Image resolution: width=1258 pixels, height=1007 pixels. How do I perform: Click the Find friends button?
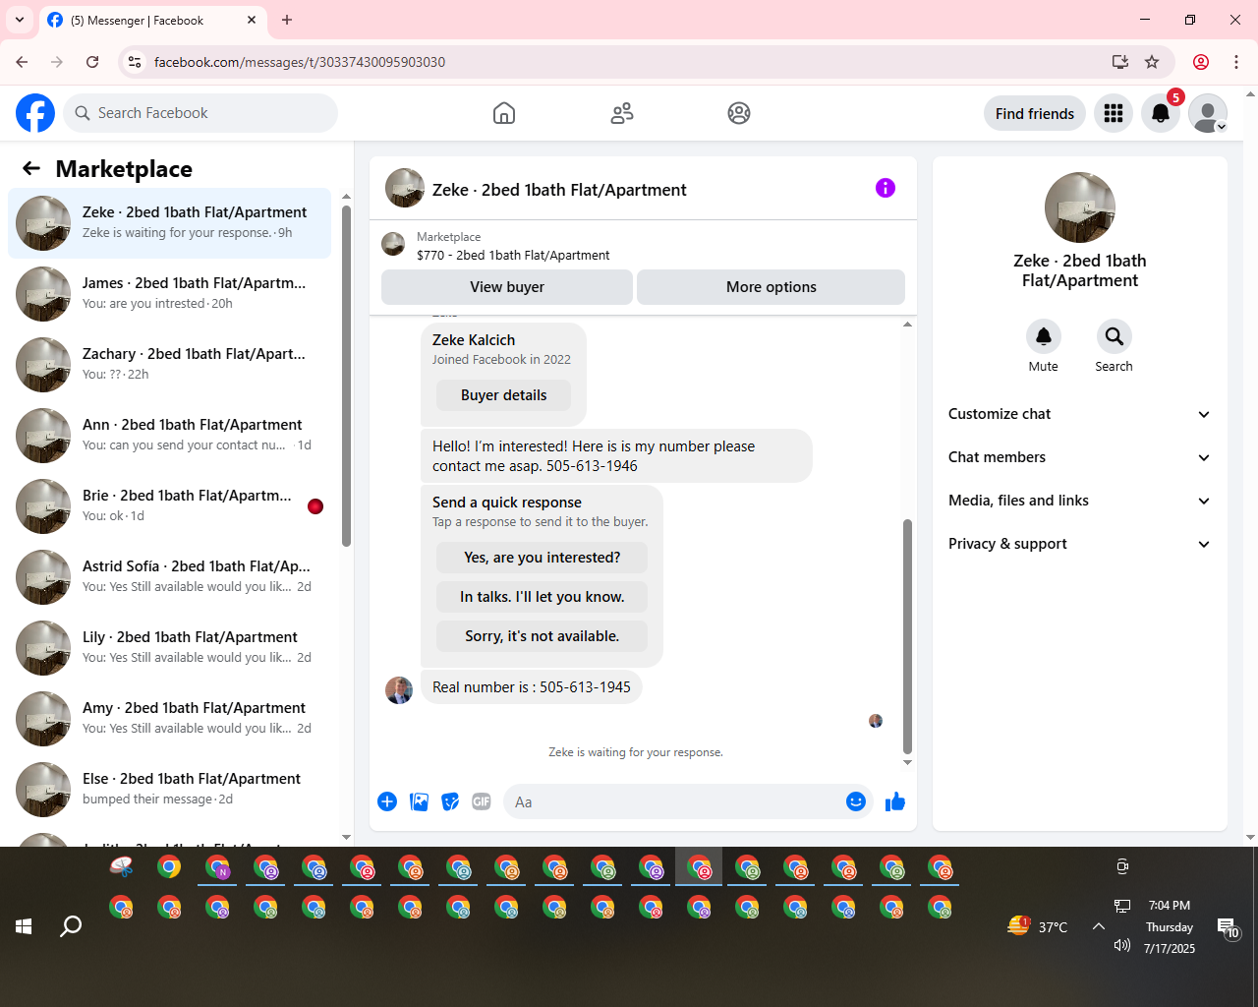tap(1035, 113)
